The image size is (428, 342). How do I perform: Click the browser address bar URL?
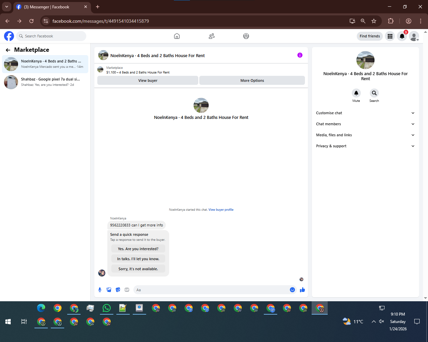tap(101, 21)
